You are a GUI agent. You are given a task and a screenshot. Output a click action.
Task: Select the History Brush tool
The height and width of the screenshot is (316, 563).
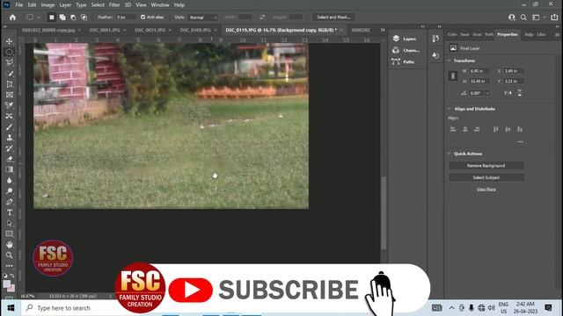click(10, 148)
